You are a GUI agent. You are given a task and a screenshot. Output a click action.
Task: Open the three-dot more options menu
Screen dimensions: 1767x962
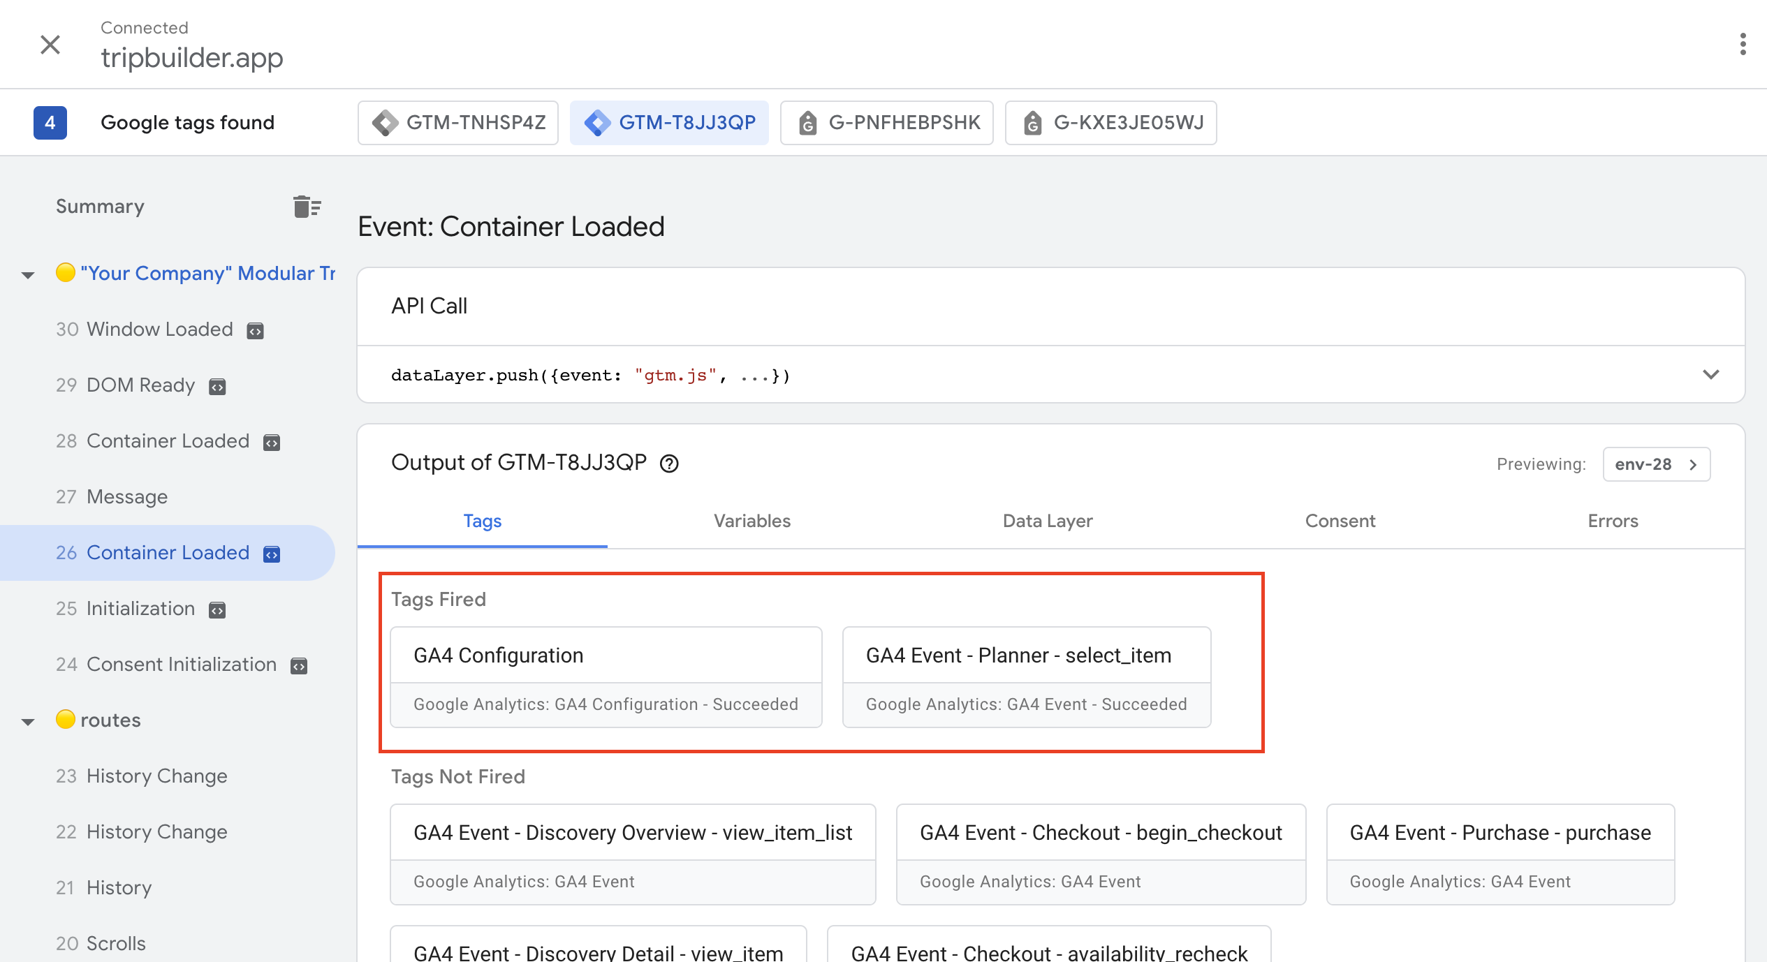1743,44
